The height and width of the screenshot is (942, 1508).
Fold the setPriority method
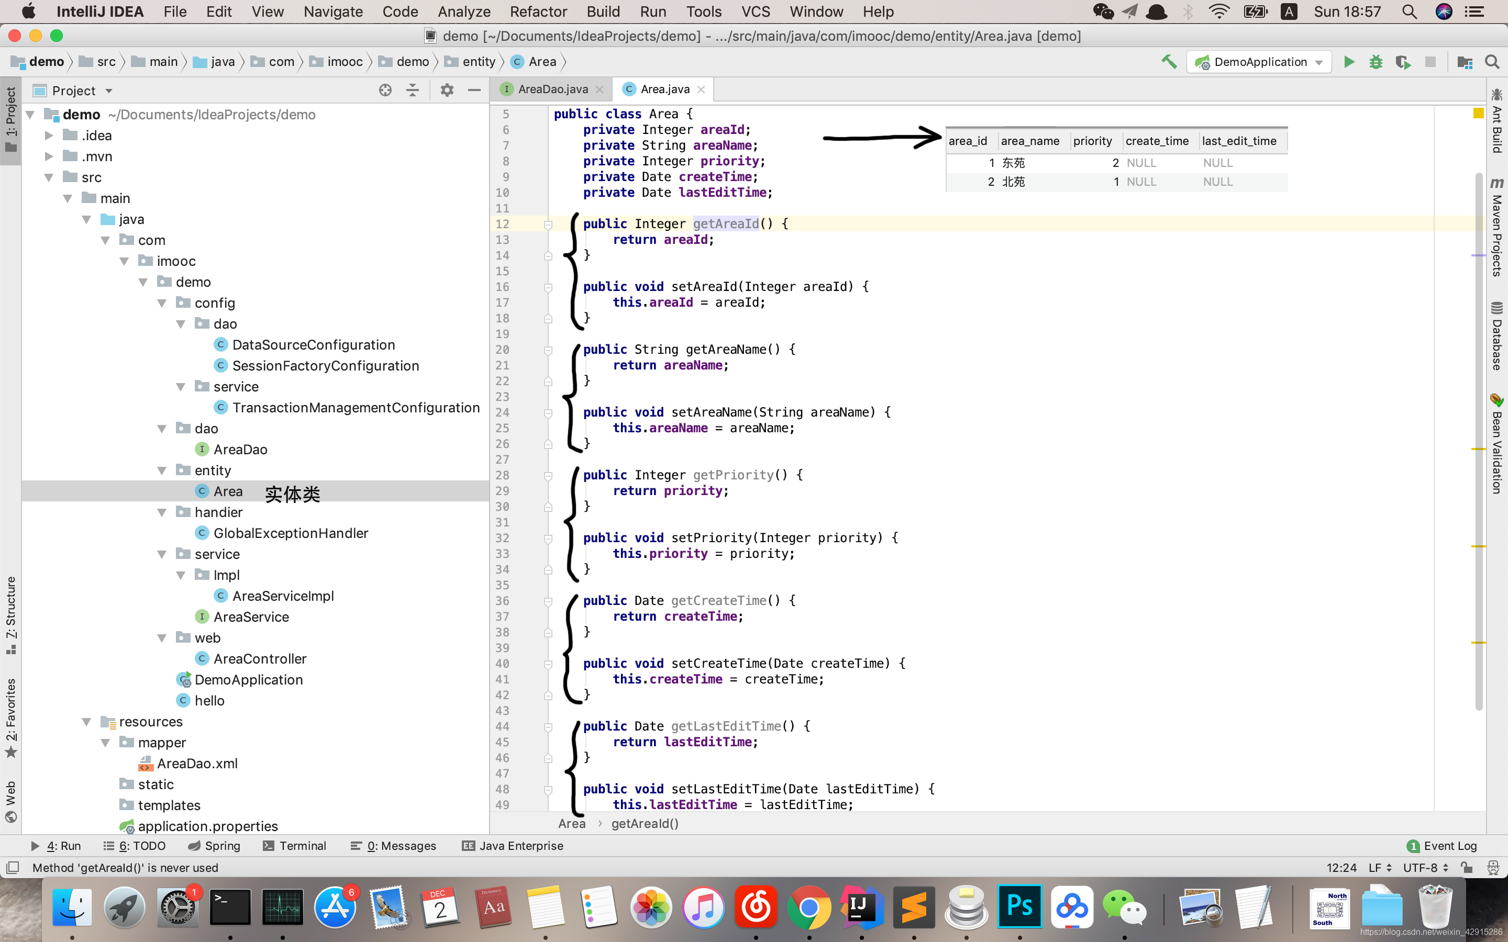click(548, 539)
